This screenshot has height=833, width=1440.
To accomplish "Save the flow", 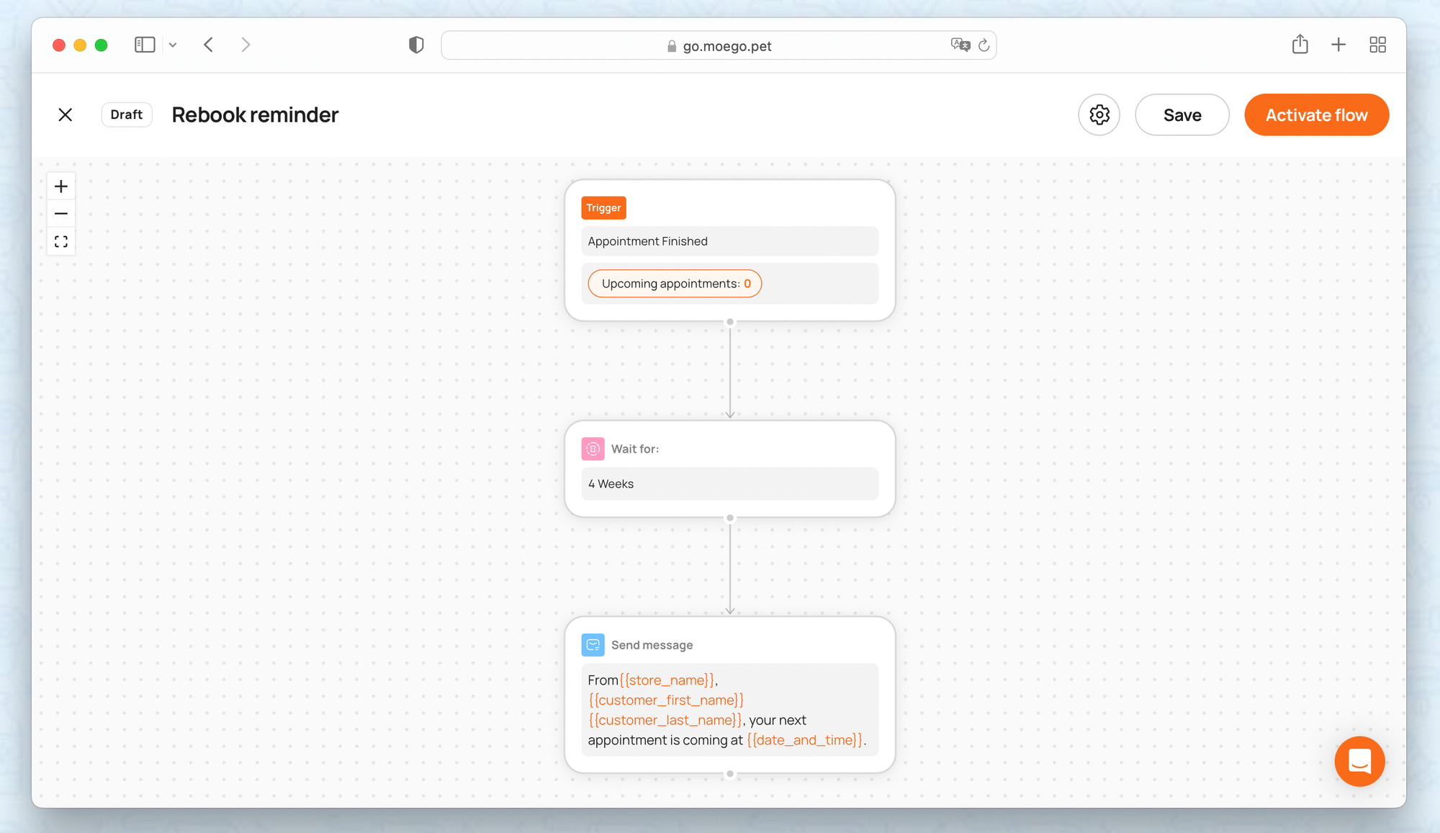I will click(x=1182, y=115).
